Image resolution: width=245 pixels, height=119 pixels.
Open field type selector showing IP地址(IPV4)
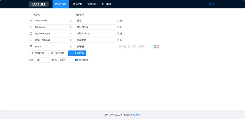(96, 34)
